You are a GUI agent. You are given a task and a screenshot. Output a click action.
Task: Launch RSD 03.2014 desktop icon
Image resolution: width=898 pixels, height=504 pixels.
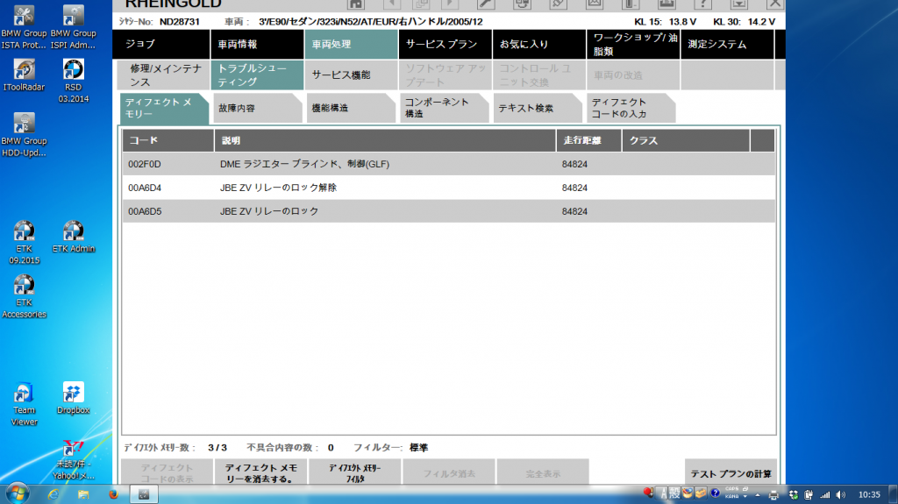point(74,81)
